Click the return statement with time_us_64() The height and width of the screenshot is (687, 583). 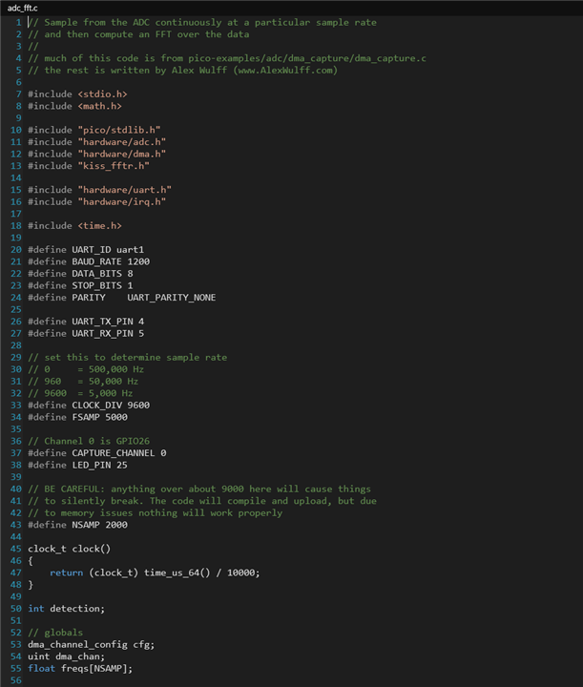(x=155, y=572)
